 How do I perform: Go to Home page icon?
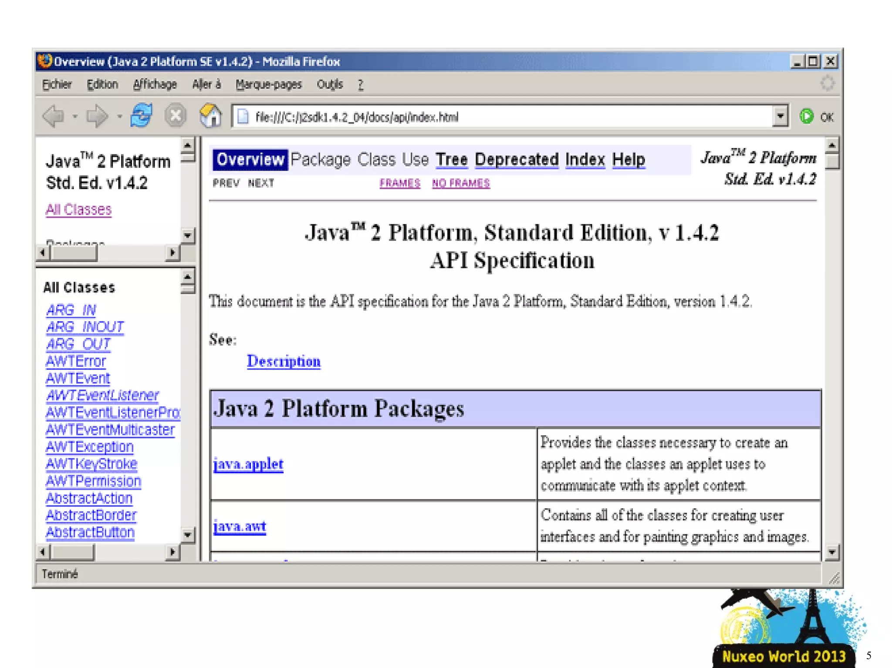tap(210, 116)
